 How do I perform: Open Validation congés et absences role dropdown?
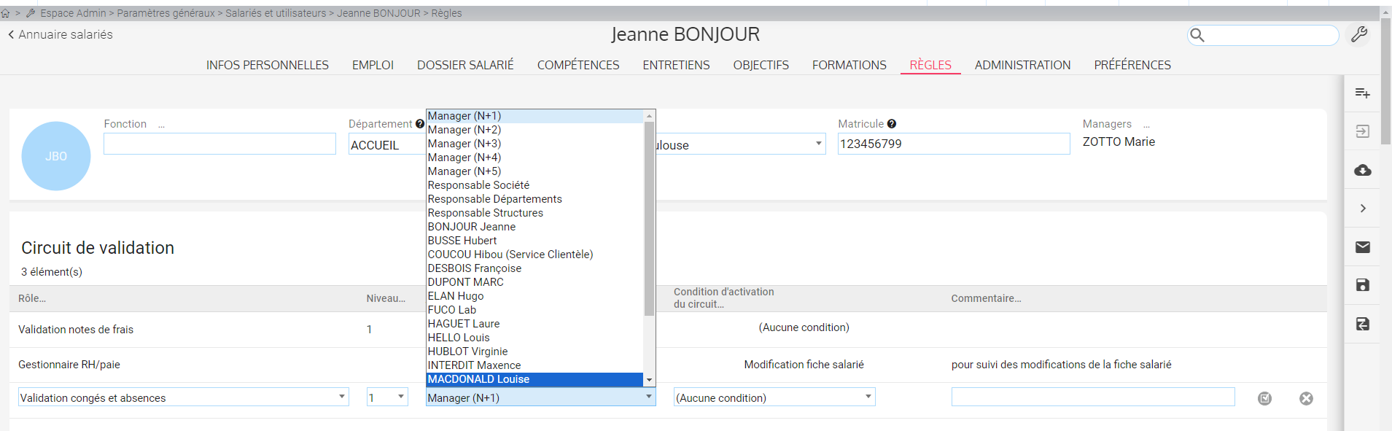pyautogui.click(x=184, y=397)
